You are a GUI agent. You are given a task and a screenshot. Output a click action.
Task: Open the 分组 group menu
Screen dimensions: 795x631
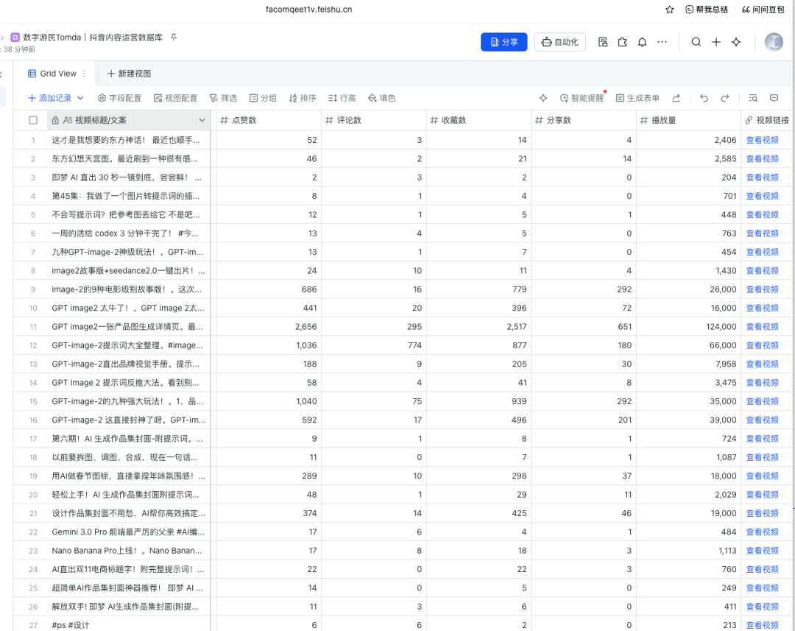pyautogui.click(x=263, y=98)
